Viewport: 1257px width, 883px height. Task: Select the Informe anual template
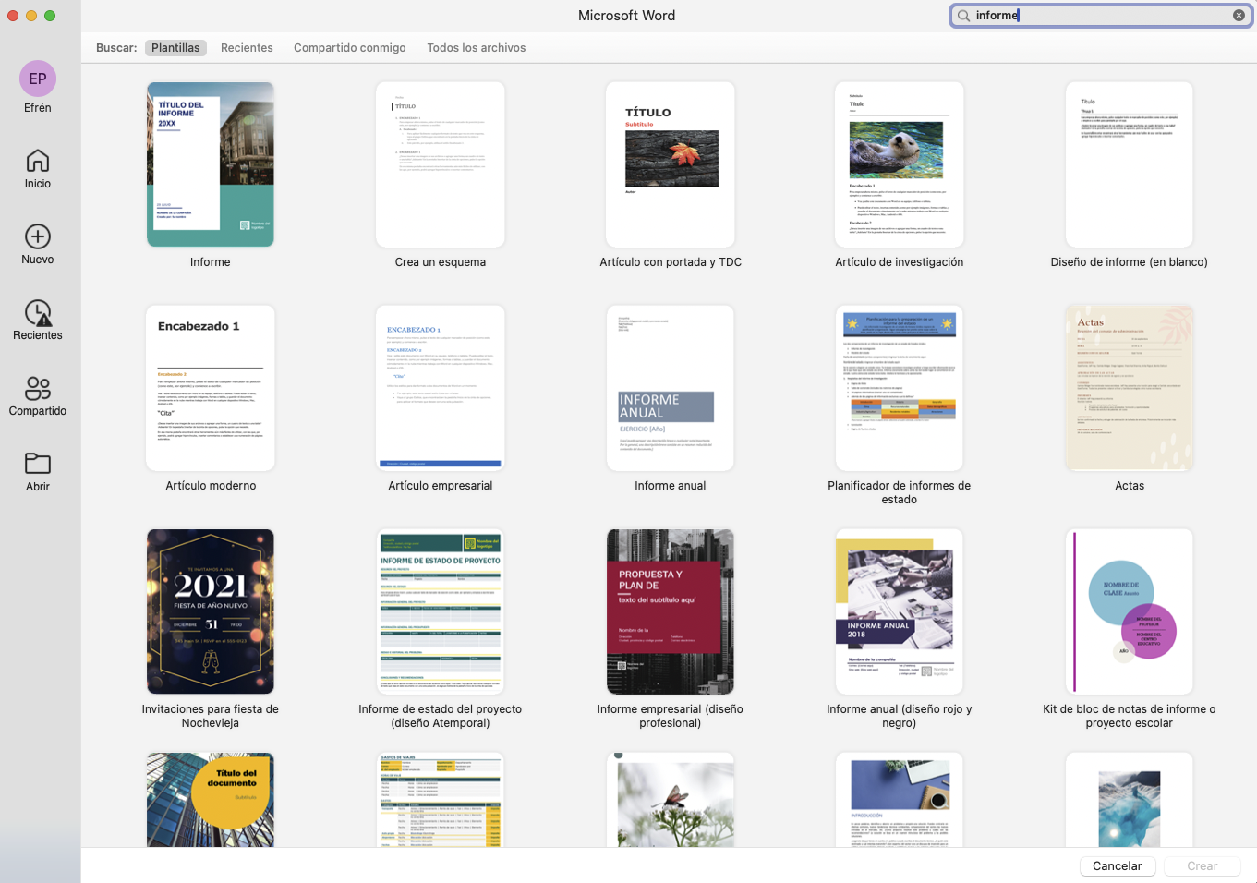click(670, 388)
